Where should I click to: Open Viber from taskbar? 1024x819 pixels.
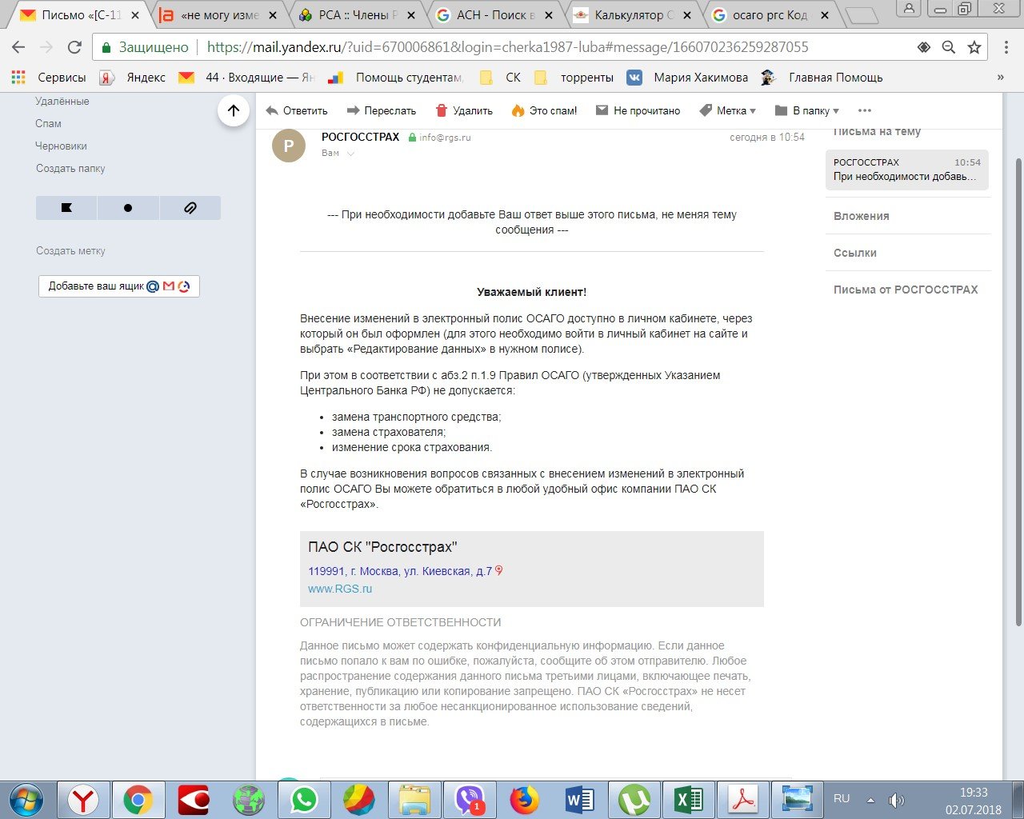coord(470,799)
